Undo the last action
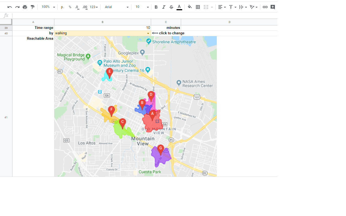This screenshot has width=346, height=216. coord(10,7)
